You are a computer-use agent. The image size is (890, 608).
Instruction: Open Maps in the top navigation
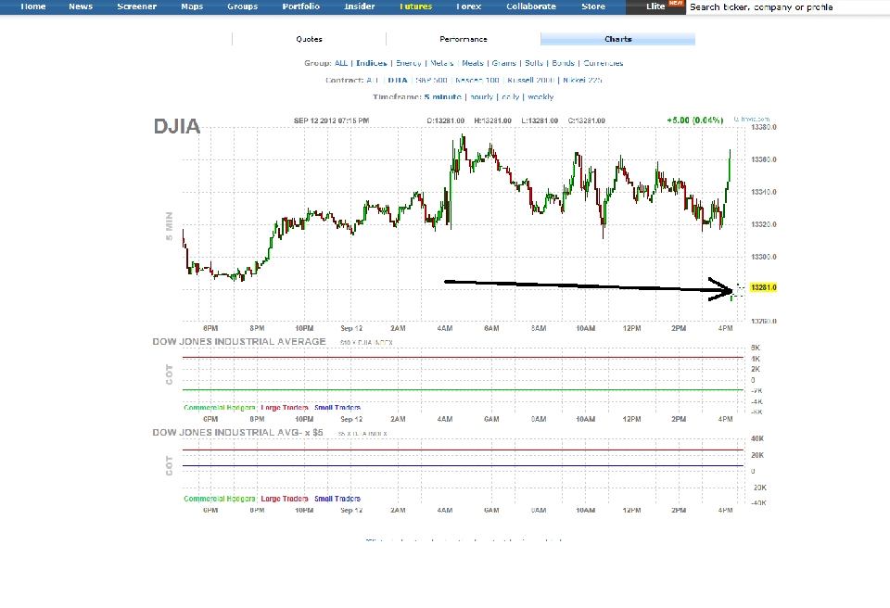click(192, 6)
